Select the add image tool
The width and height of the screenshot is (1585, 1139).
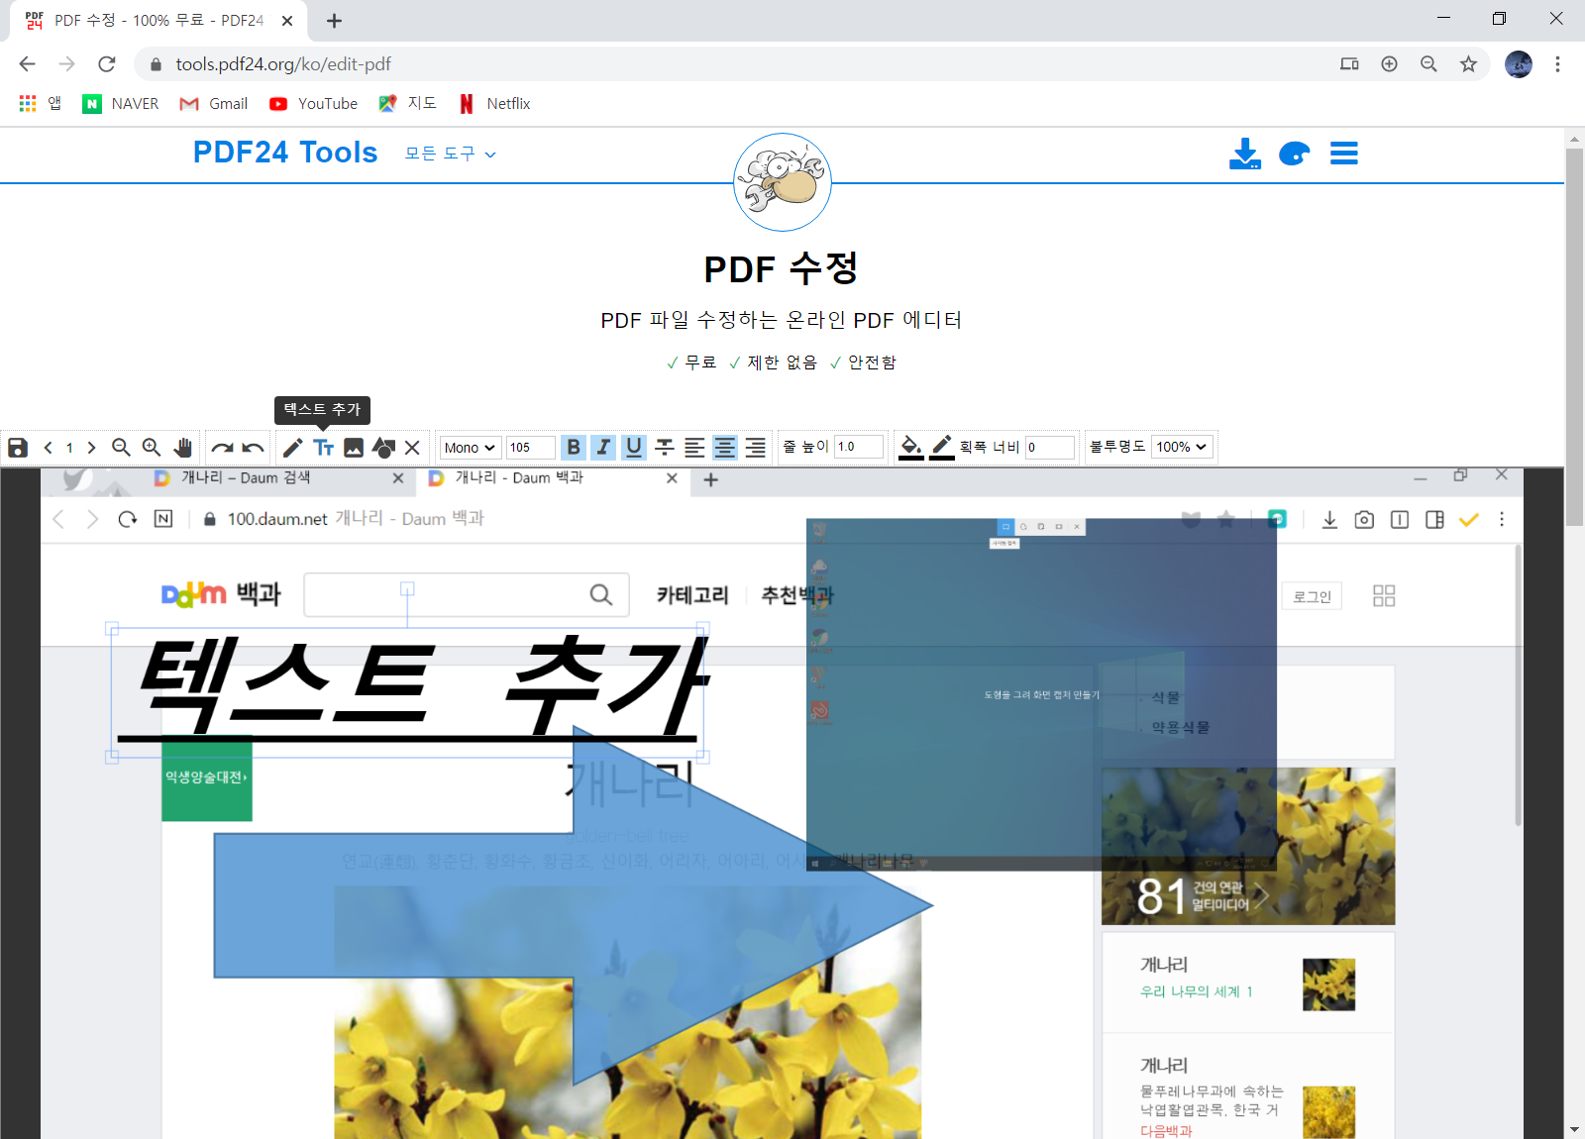pyautogui.click(x=354, y=448)
